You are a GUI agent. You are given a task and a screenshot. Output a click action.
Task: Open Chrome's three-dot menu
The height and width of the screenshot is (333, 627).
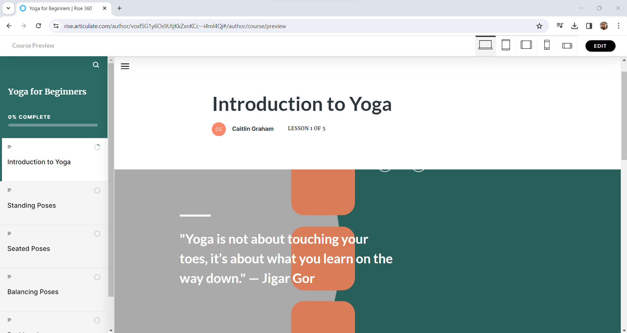619,26
